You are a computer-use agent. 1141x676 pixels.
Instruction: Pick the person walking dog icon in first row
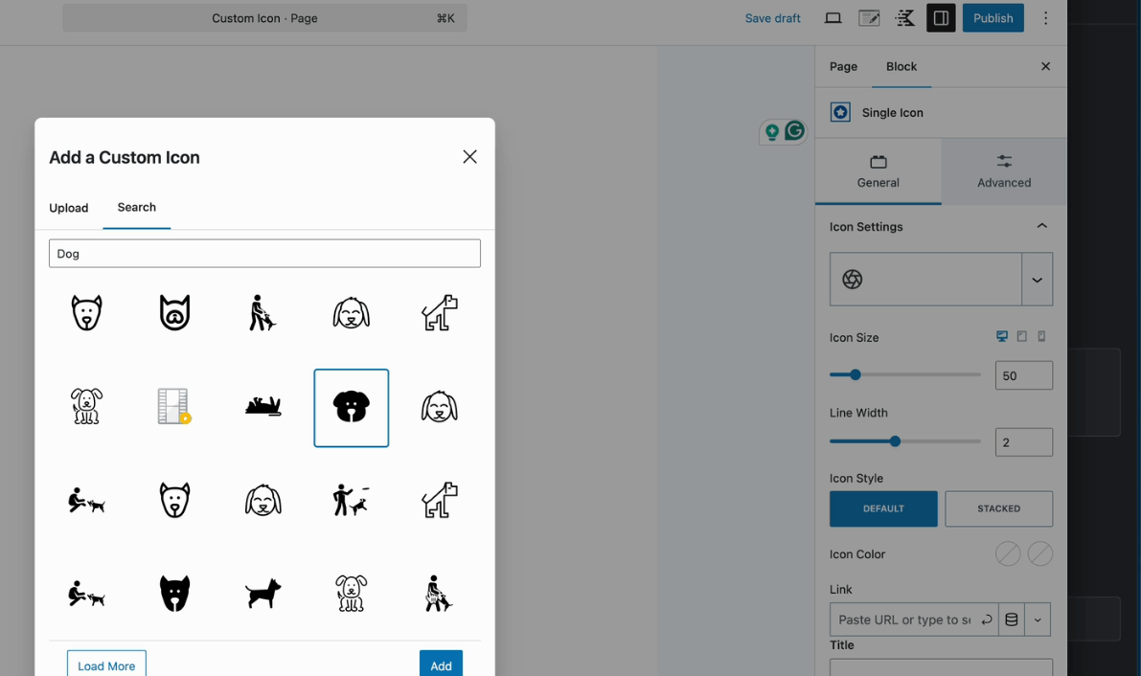click(x=262, y=313)
